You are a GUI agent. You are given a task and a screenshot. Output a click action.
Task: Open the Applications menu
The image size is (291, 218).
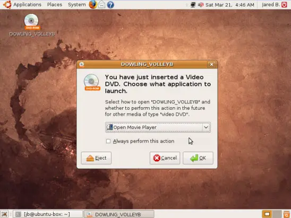27,4
